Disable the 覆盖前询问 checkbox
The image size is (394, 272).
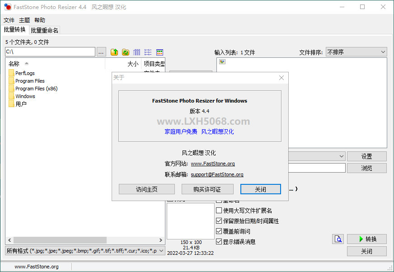[219, 231]
